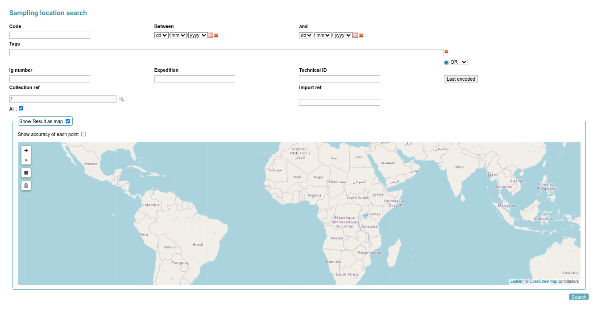Zoom in on the map
This screenshot has width=593, height=309.
(26, 151)
